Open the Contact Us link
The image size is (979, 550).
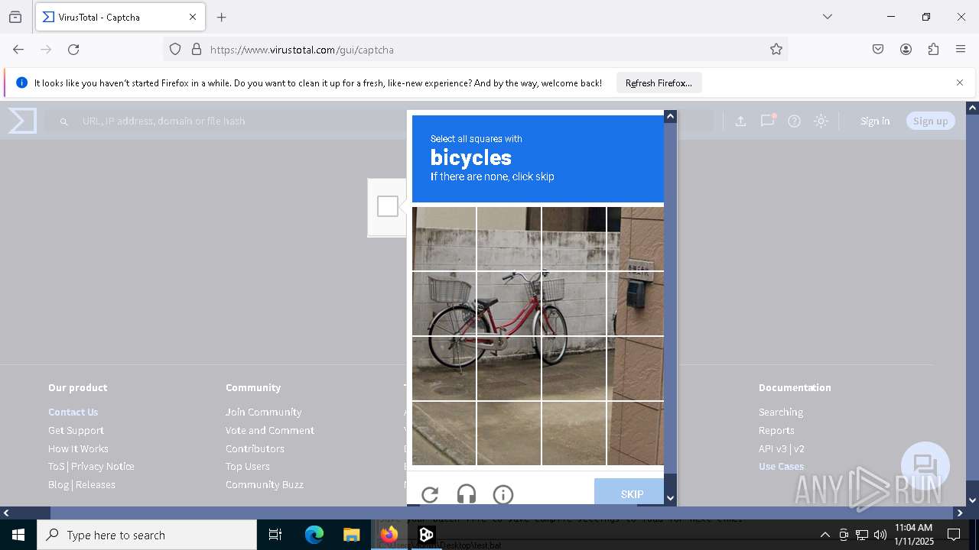(73, 412)
